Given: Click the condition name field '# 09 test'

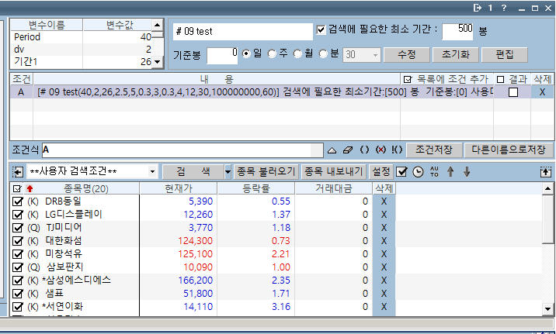Looking at the screenshot, I should (243, 32).
